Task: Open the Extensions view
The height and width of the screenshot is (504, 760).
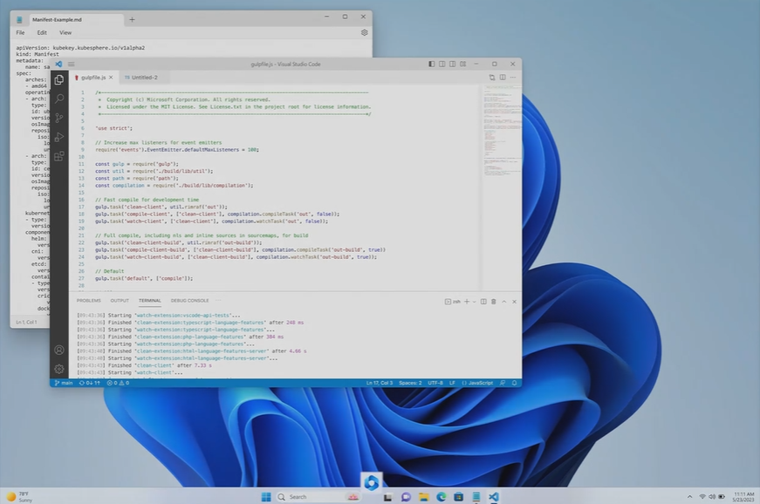Action: [x=59, y=156]
